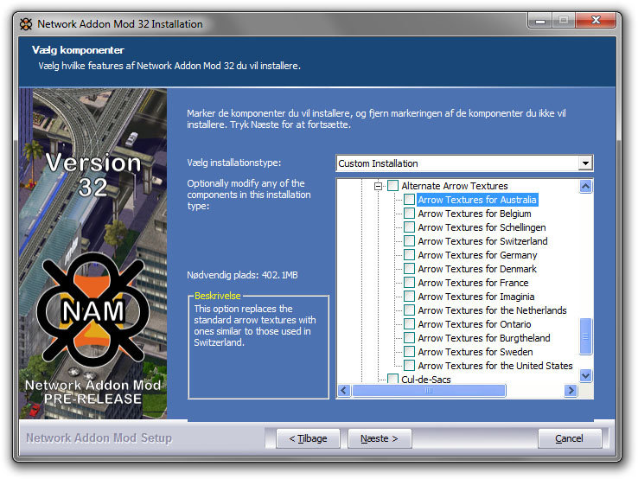
Task: Select the Arrow Textures for the United States label
Action: [495, 366]
